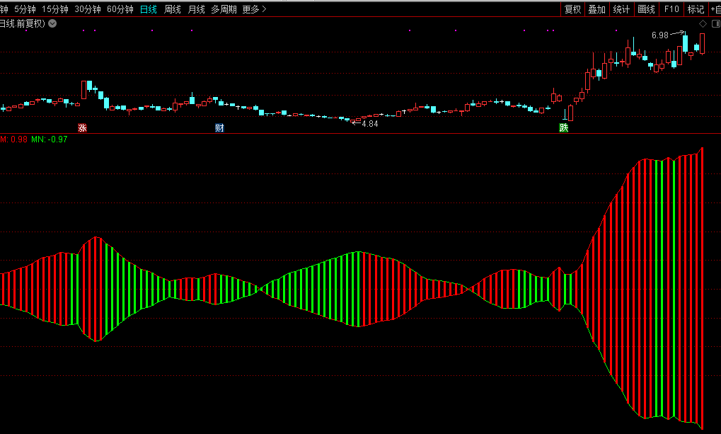Open the 多周期 multi-period view

224,9
